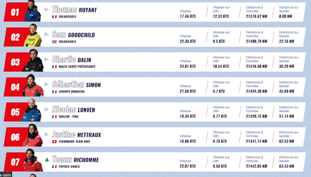Viewport: 311px width, 177px height.
Task: Open Justine Mettraux's profile name
Action: point(77,134)
